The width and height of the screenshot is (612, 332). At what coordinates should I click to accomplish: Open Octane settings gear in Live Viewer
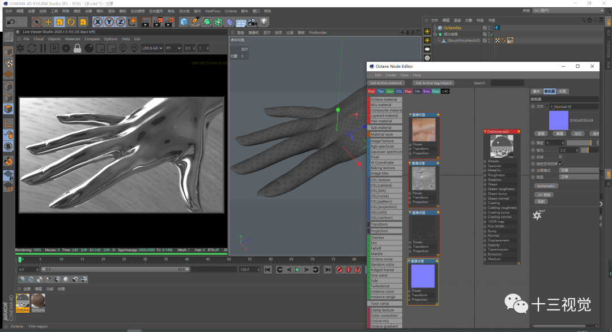[x=66, y=48]
